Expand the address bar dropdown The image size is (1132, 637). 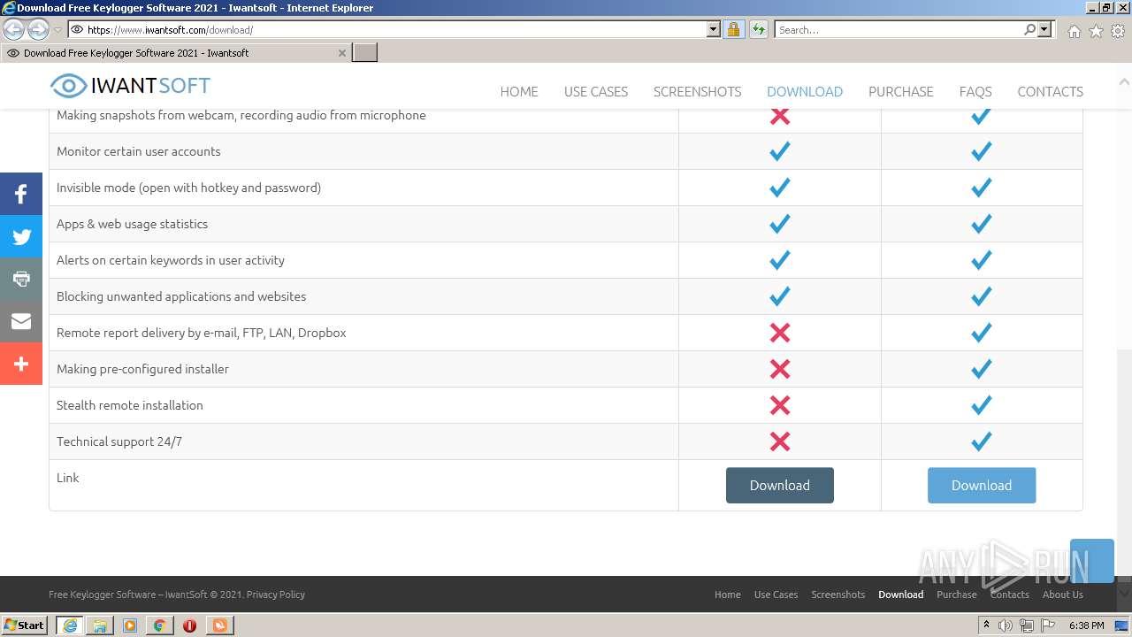tap(714, 29)
